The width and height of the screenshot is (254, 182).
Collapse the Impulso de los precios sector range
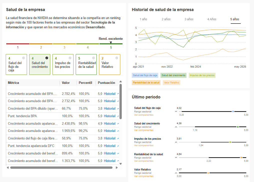(x=176, y=142)
